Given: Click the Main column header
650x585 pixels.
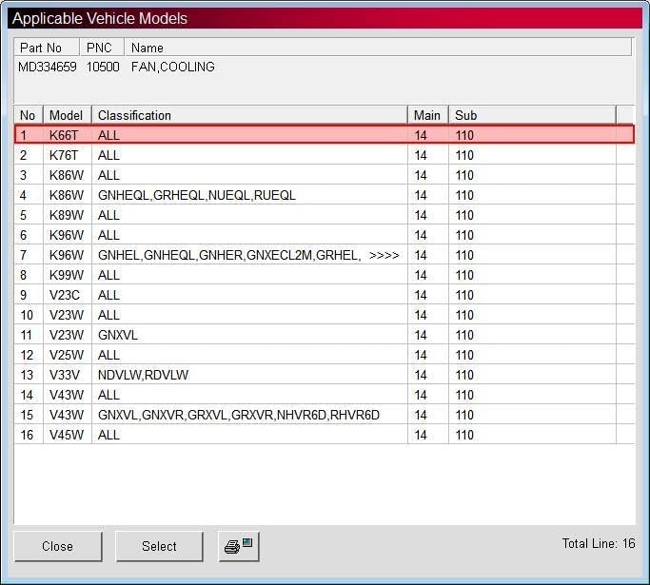Looking at the screenshot, I should (x=428, y=115).
